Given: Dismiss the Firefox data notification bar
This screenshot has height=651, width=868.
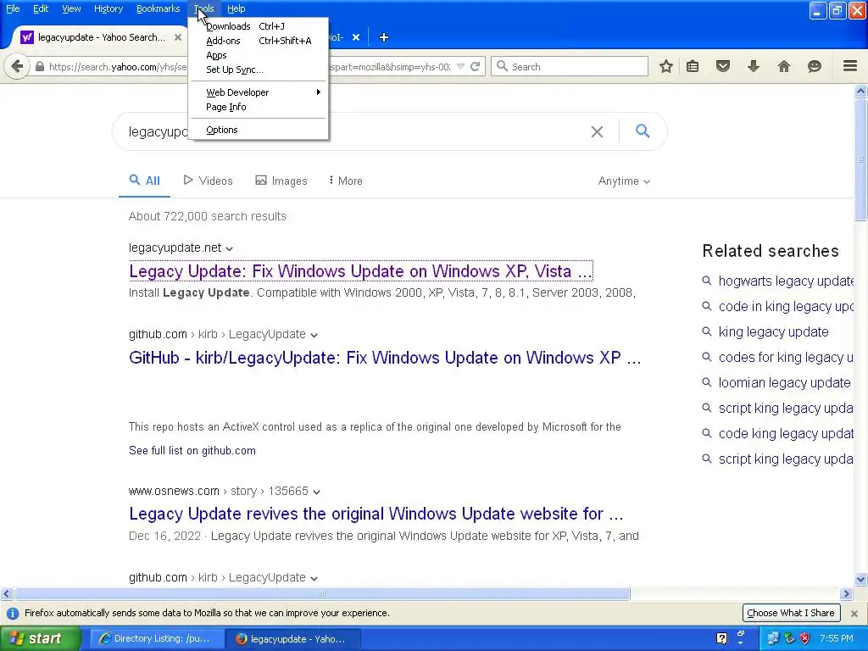Looking at the screenshot, I should click(854, 614).
